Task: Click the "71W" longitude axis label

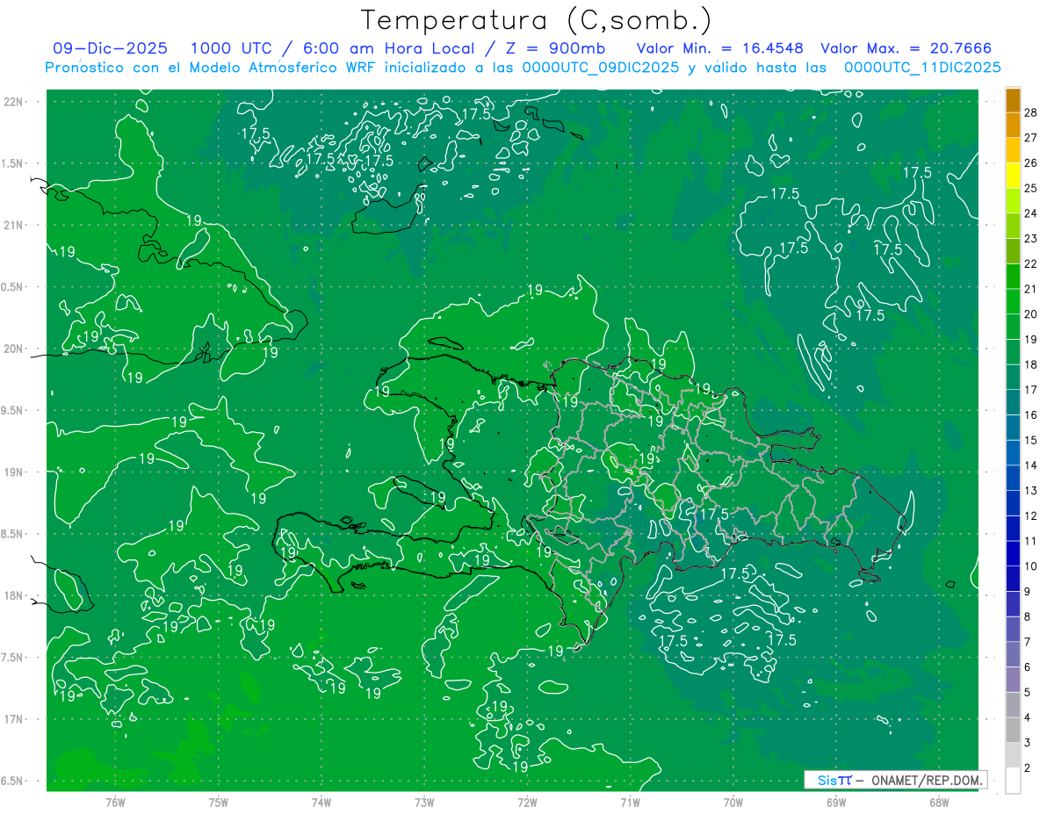Action: tap(630, 802)
